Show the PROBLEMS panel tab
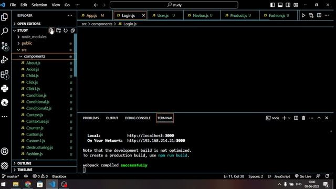 (91, 118)
